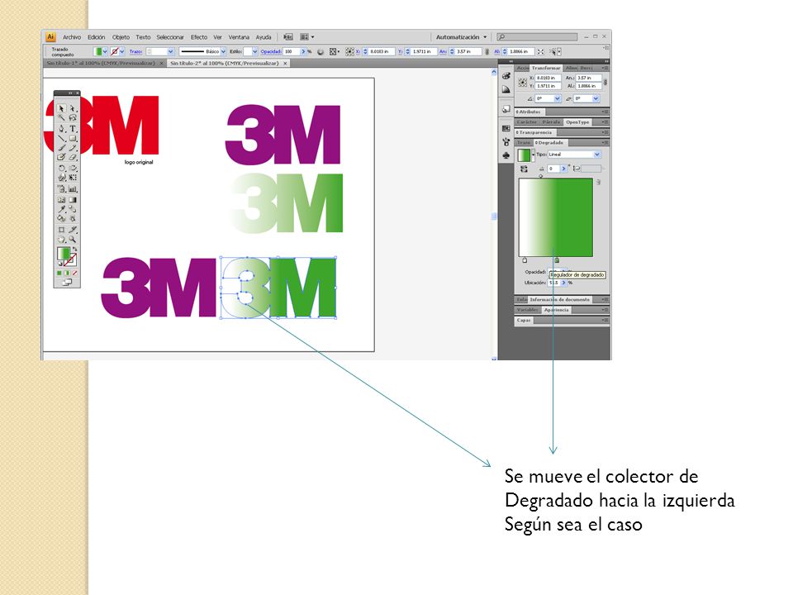Select the Pencil tool
The width and height of the screenshot is (793, 595).
click(73, 147)
